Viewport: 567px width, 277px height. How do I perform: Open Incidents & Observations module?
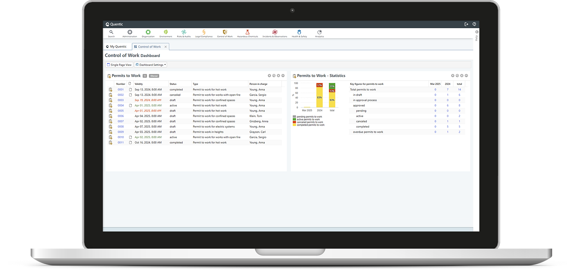[x=275, y=33]
